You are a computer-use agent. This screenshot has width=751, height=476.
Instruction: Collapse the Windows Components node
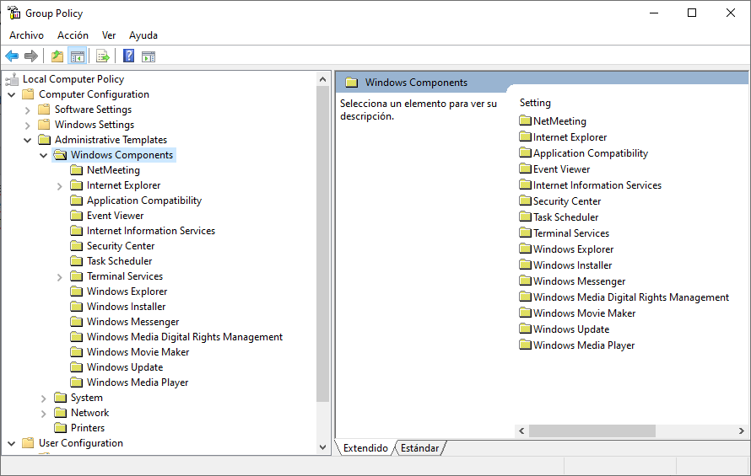point(43,156)
